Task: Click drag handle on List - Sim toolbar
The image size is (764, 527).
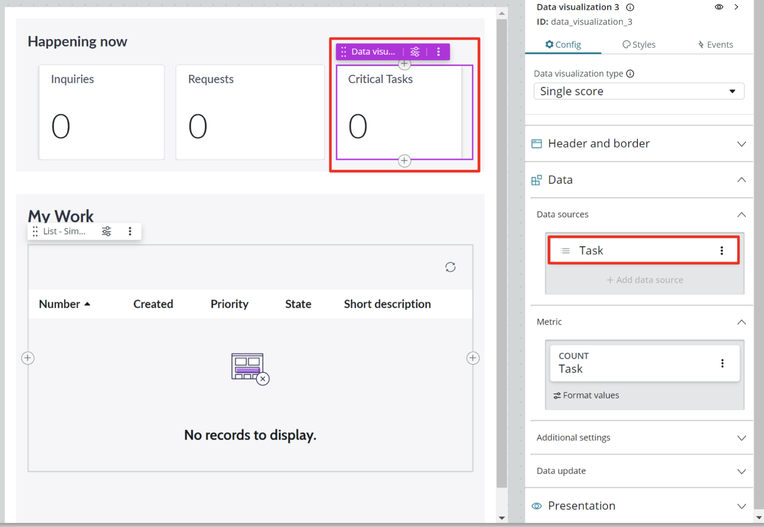Action: pos(35,231)
